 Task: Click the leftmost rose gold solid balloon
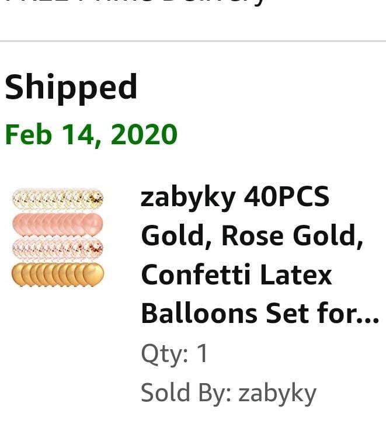click(19, 224)
